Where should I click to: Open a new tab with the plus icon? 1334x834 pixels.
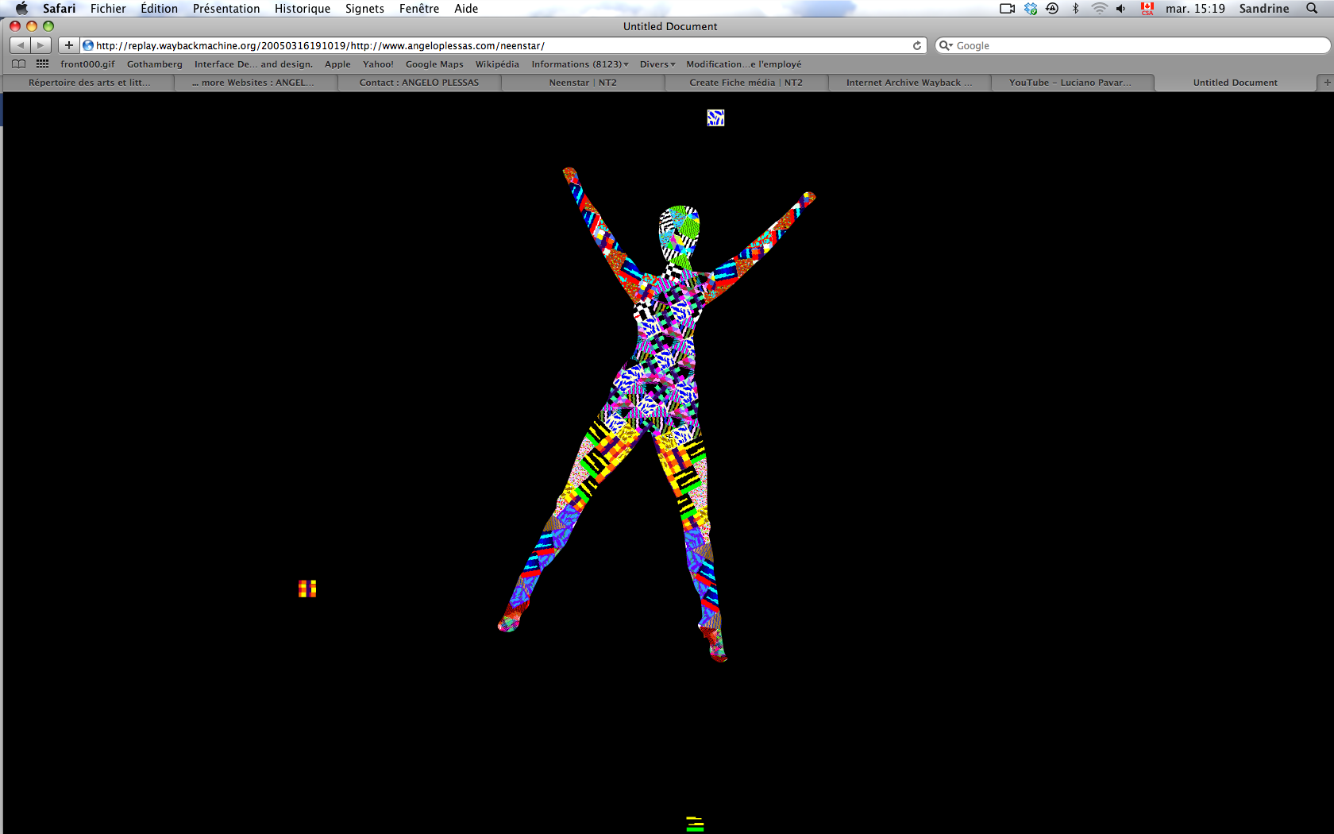[x=1326, y=83]
